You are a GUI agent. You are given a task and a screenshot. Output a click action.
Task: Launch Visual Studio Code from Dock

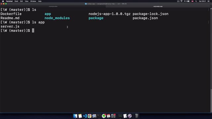(x=85, y=116)
